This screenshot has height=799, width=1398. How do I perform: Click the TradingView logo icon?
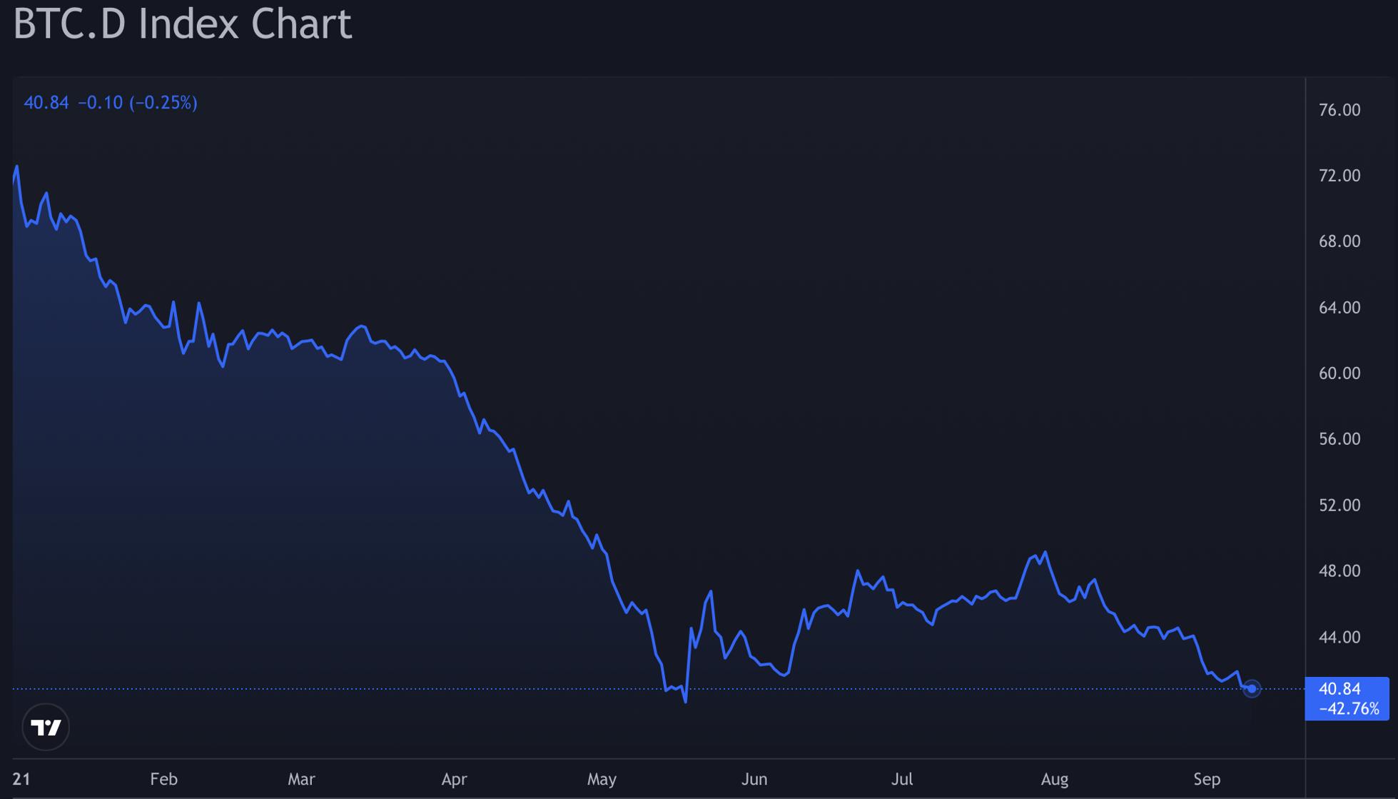click(46, 727)
